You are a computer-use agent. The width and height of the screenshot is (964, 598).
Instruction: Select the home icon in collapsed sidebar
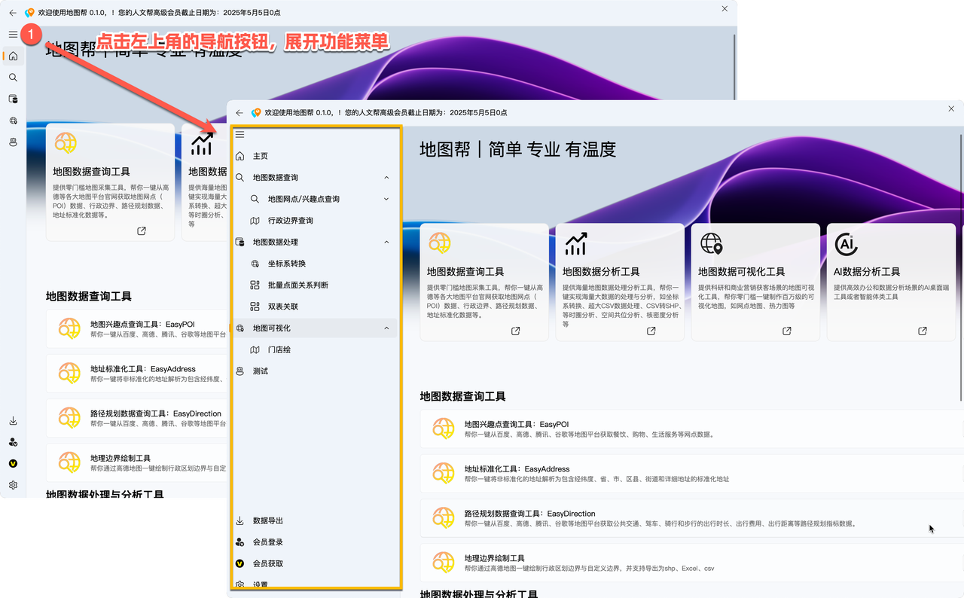point(13,56)
